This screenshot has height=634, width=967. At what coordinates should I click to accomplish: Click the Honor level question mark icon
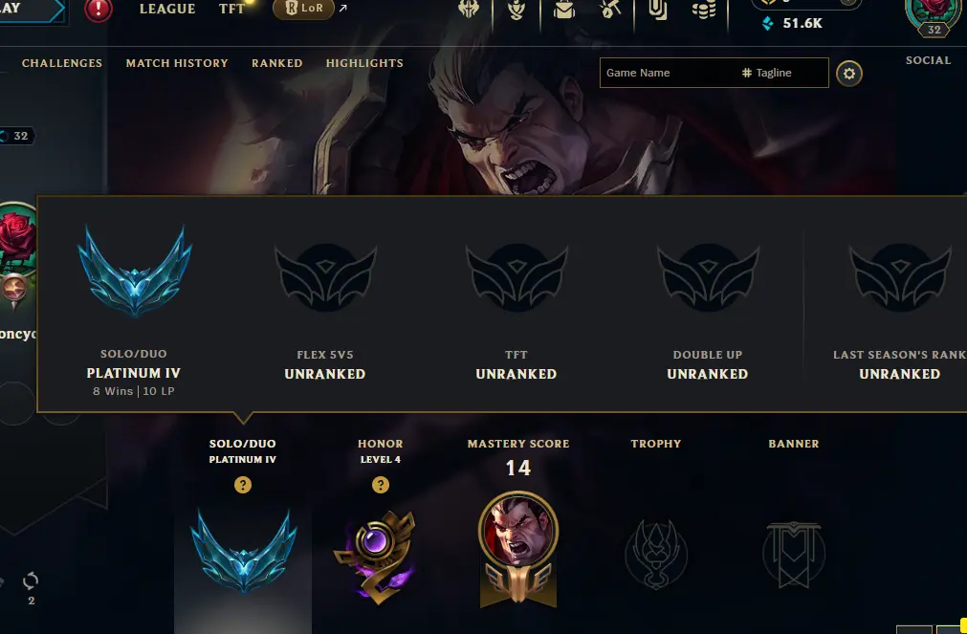tap(381, 485)
